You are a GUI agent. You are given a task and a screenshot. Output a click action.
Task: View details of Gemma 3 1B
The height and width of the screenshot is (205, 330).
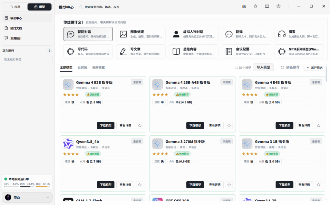[304, 185]
